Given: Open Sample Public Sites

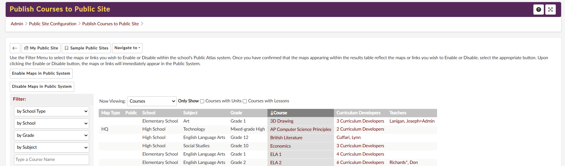Looking at the screenshot, I should click(86, 48).
